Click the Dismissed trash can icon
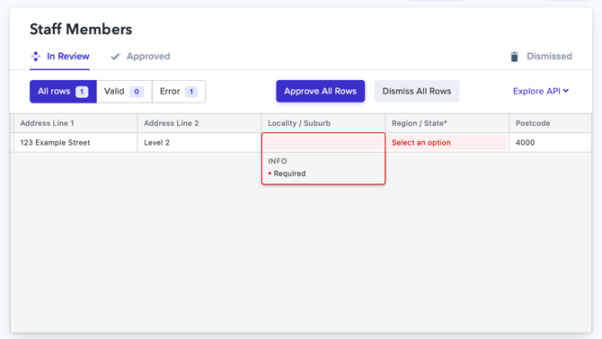 (x=515, y=57)
